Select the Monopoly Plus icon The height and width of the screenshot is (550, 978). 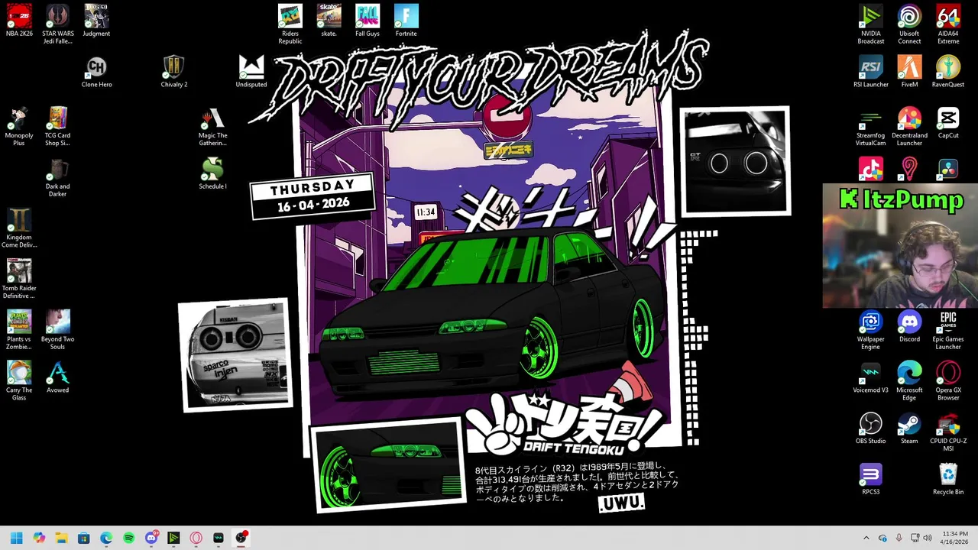click(19, 126)
